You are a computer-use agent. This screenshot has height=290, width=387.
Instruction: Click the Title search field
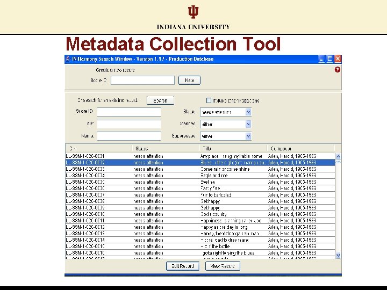[129, 124]
